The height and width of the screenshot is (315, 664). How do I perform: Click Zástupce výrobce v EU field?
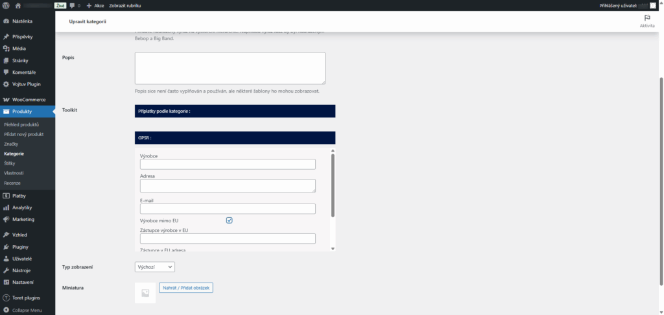228,239
